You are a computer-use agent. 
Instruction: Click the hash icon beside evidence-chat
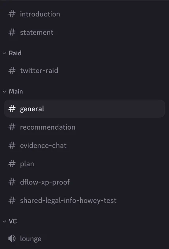pyautogui.click(x=12, y=145)
